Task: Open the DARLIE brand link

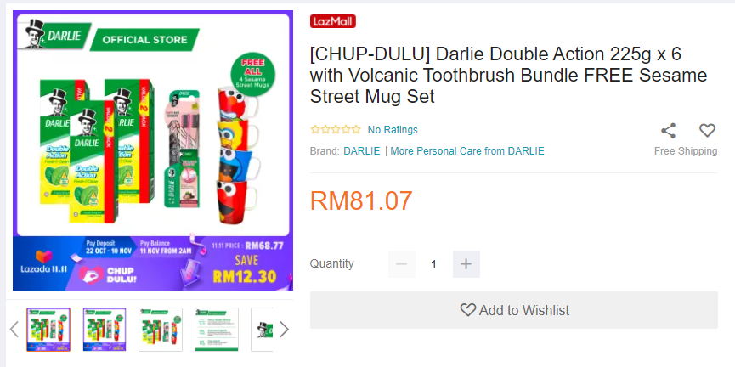Action: pos(361,151)
